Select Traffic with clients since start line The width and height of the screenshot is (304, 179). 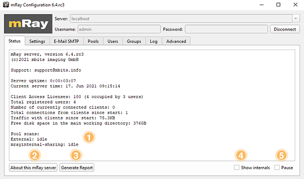coord(63,118)
